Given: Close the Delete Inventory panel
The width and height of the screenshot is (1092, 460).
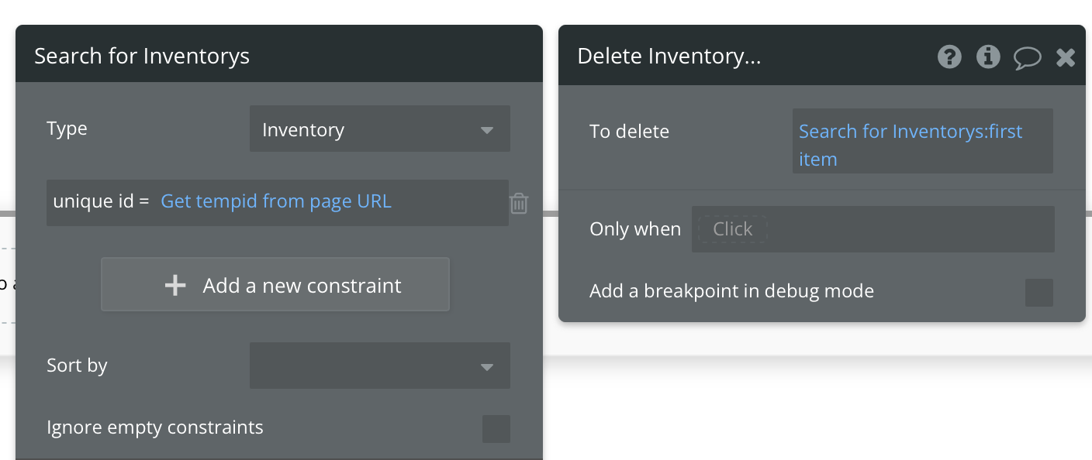Looking at the screenshot, I should click(1066, 57).
